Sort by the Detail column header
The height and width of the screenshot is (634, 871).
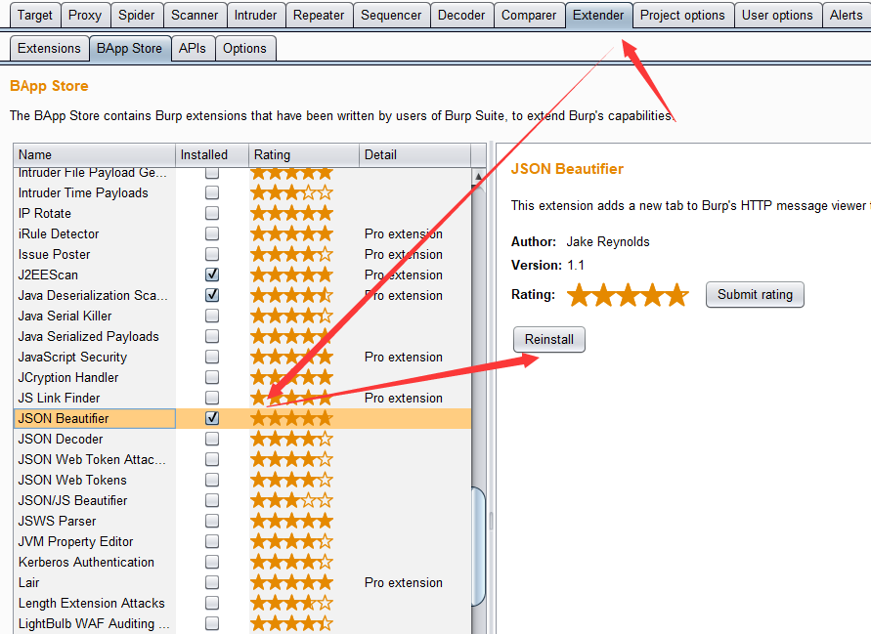click(414, 155)
